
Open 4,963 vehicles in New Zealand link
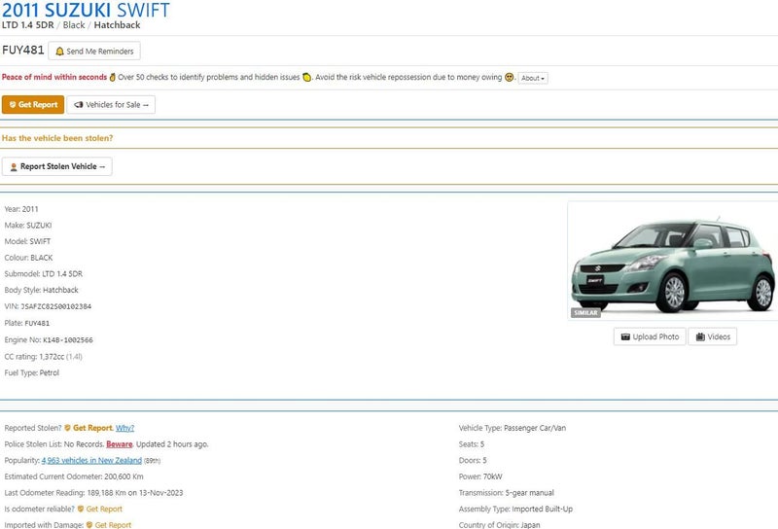click(x=91, y=461)
